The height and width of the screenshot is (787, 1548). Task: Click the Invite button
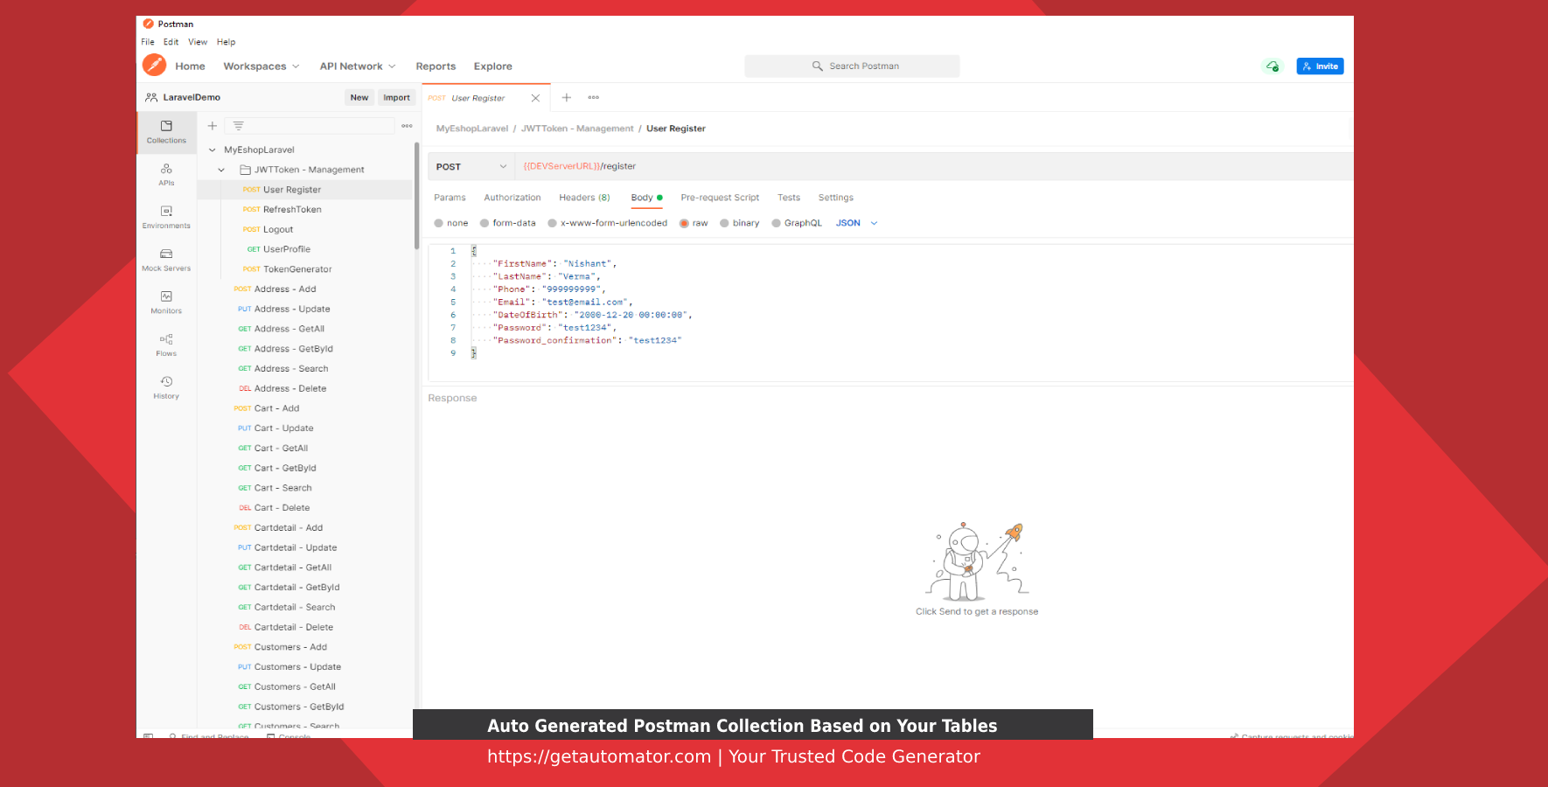1320,66
